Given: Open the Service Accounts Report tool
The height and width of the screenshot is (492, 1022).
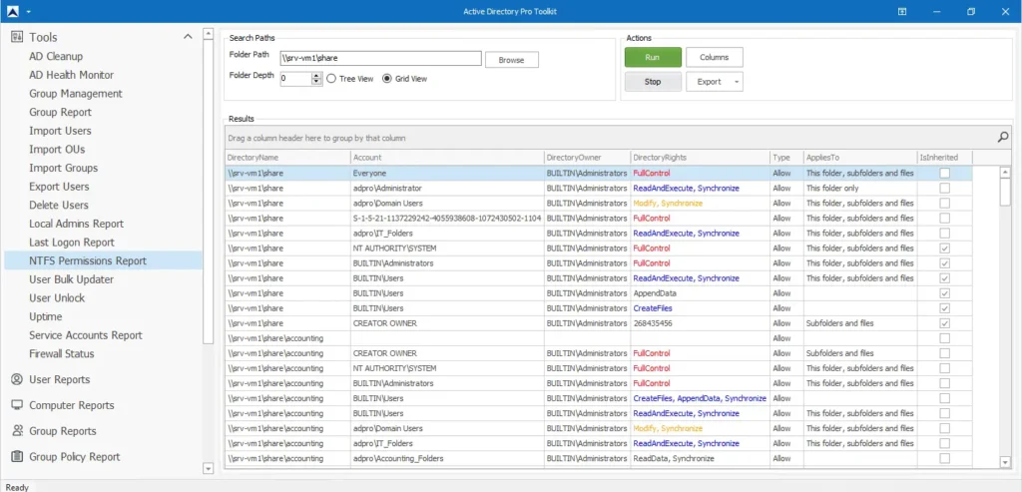Looking at the screenshot, I should [x=86, y=335].
